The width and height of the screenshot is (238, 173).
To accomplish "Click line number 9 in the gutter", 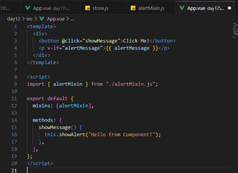I will 16,84.
